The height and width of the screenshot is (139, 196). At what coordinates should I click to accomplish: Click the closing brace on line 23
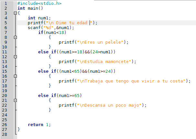pyautogui.click(x=50, y=110)
